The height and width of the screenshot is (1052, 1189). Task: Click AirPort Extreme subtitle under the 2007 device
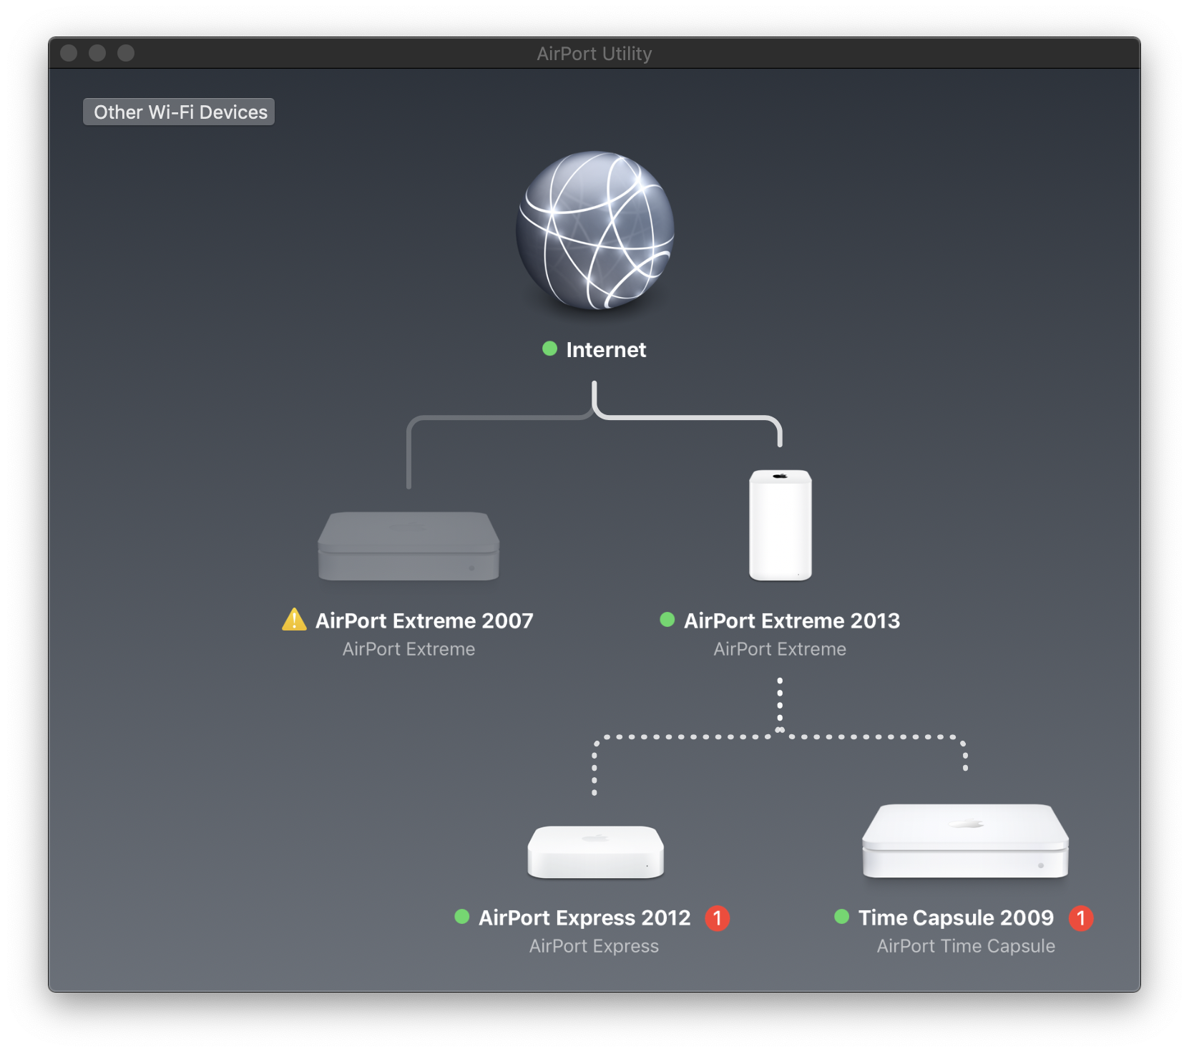408,649
